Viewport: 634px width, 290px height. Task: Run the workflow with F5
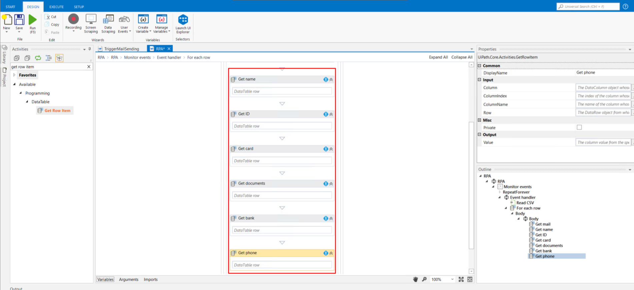[33, 24]
